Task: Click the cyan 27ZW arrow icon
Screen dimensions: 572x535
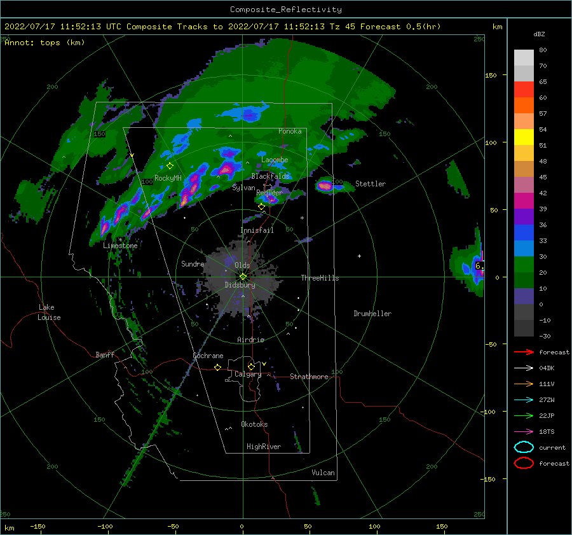Action: (524, 400)
